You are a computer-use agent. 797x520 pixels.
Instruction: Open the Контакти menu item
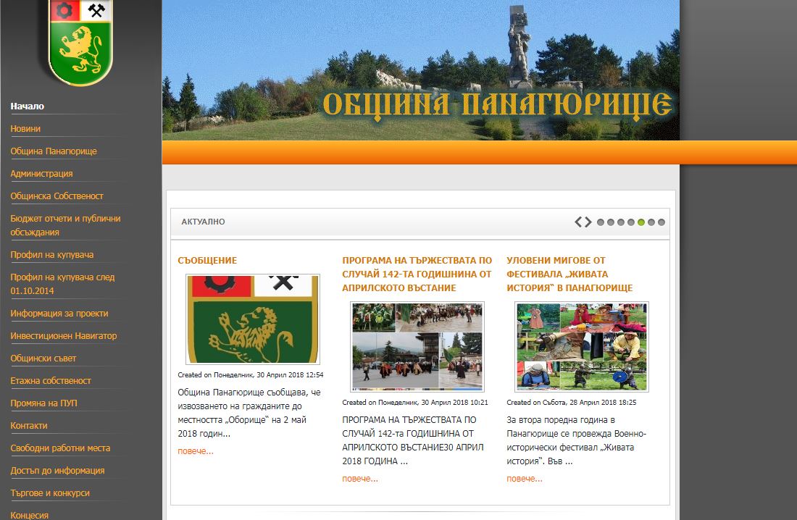(29, 425)
